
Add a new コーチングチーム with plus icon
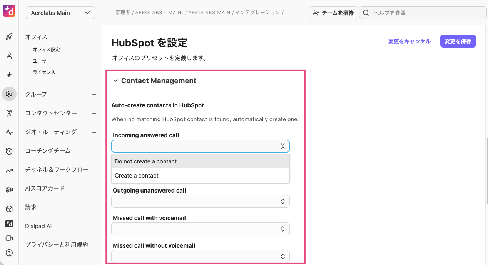pos(94,151)
